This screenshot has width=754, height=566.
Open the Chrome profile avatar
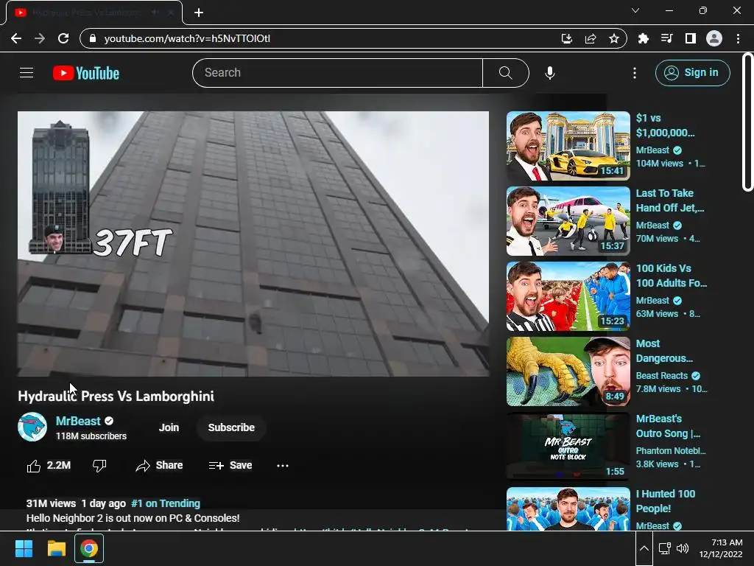714,38
